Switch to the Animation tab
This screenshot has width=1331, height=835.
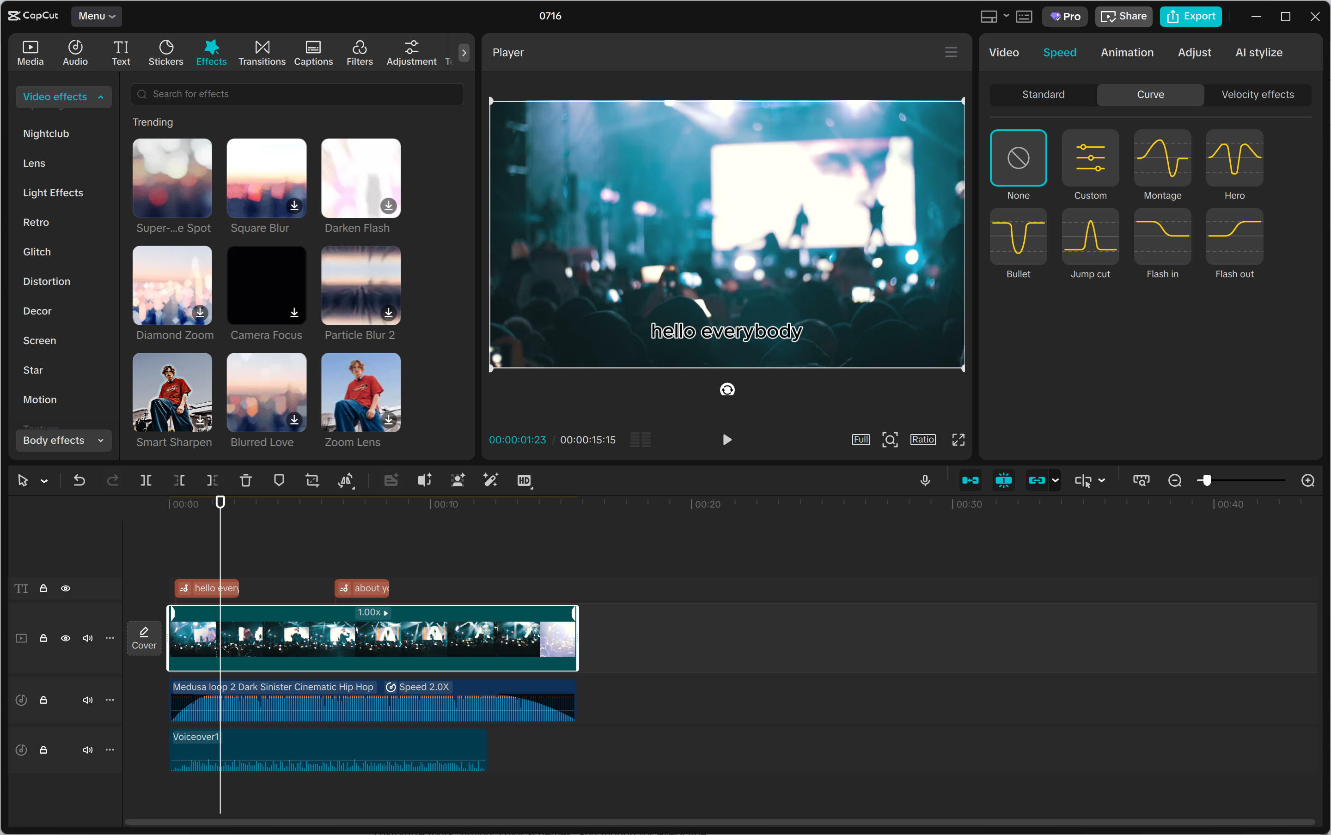[1127, 53]
